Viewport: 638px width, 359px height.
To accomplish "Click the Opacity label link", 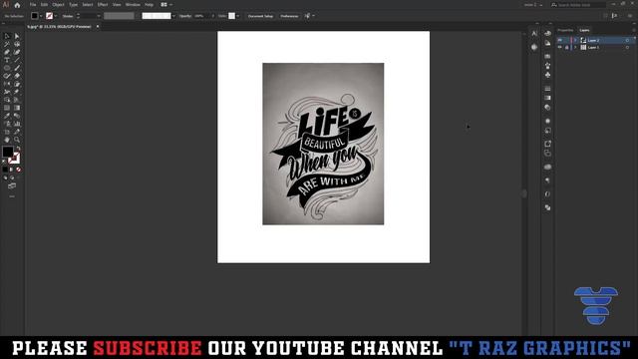I will tap(185, 16).
